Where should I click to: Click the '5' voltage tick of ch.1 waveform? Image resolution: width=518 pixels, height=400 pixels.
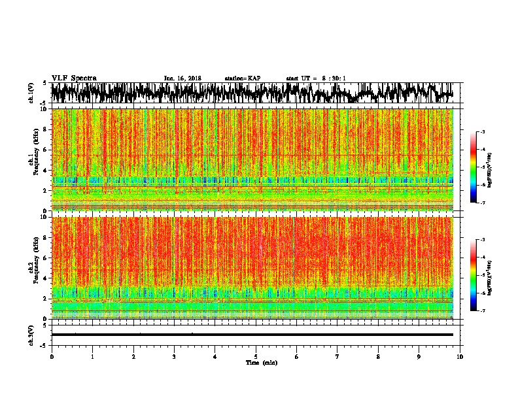tap(44, 83)
